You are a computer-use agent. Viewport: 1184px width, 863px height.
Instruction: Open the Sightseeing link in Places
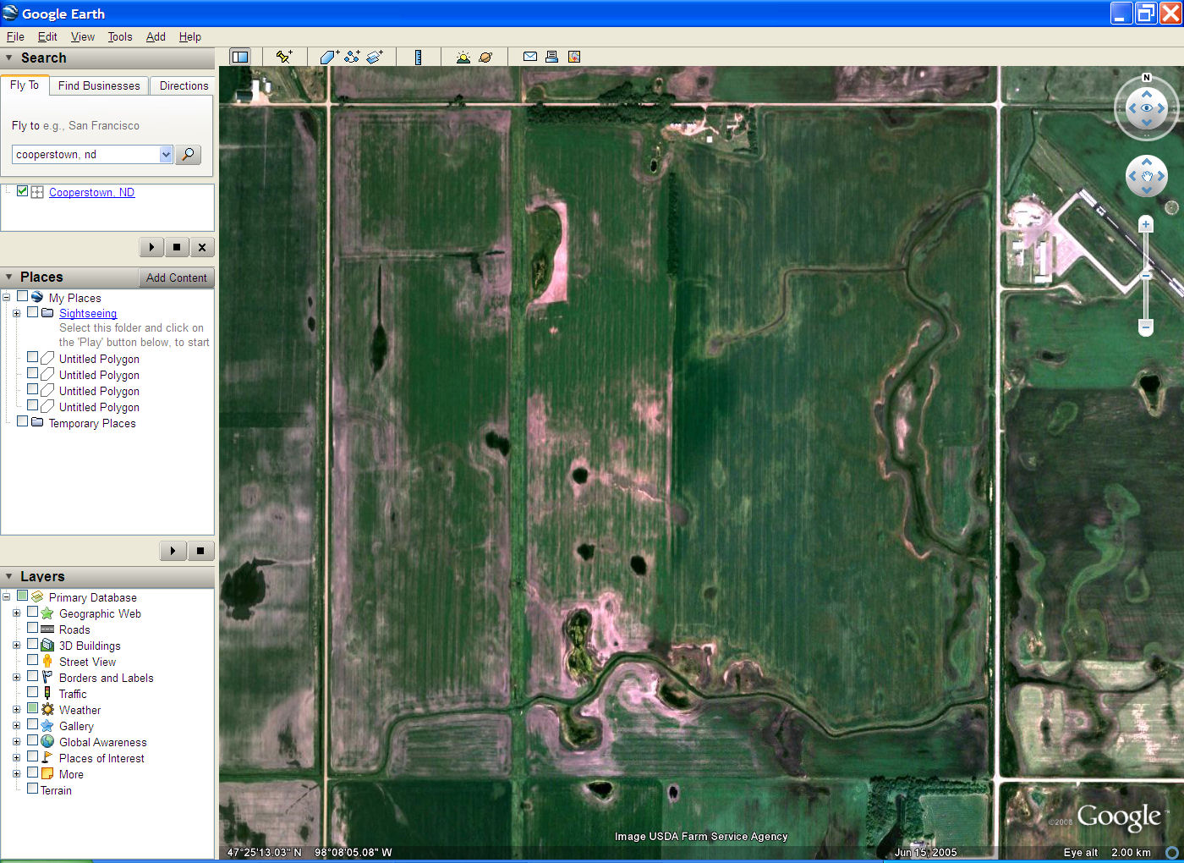point(88,313)
